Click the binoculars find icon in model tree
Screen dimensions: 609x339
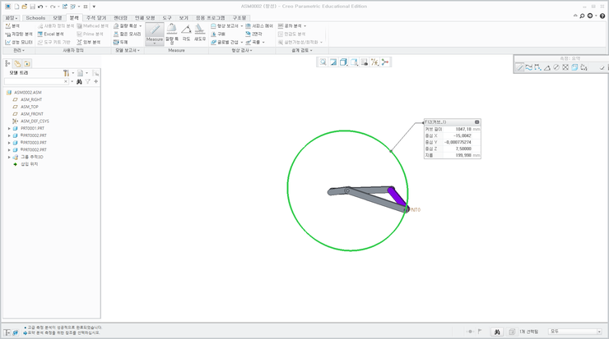point(79,81)
